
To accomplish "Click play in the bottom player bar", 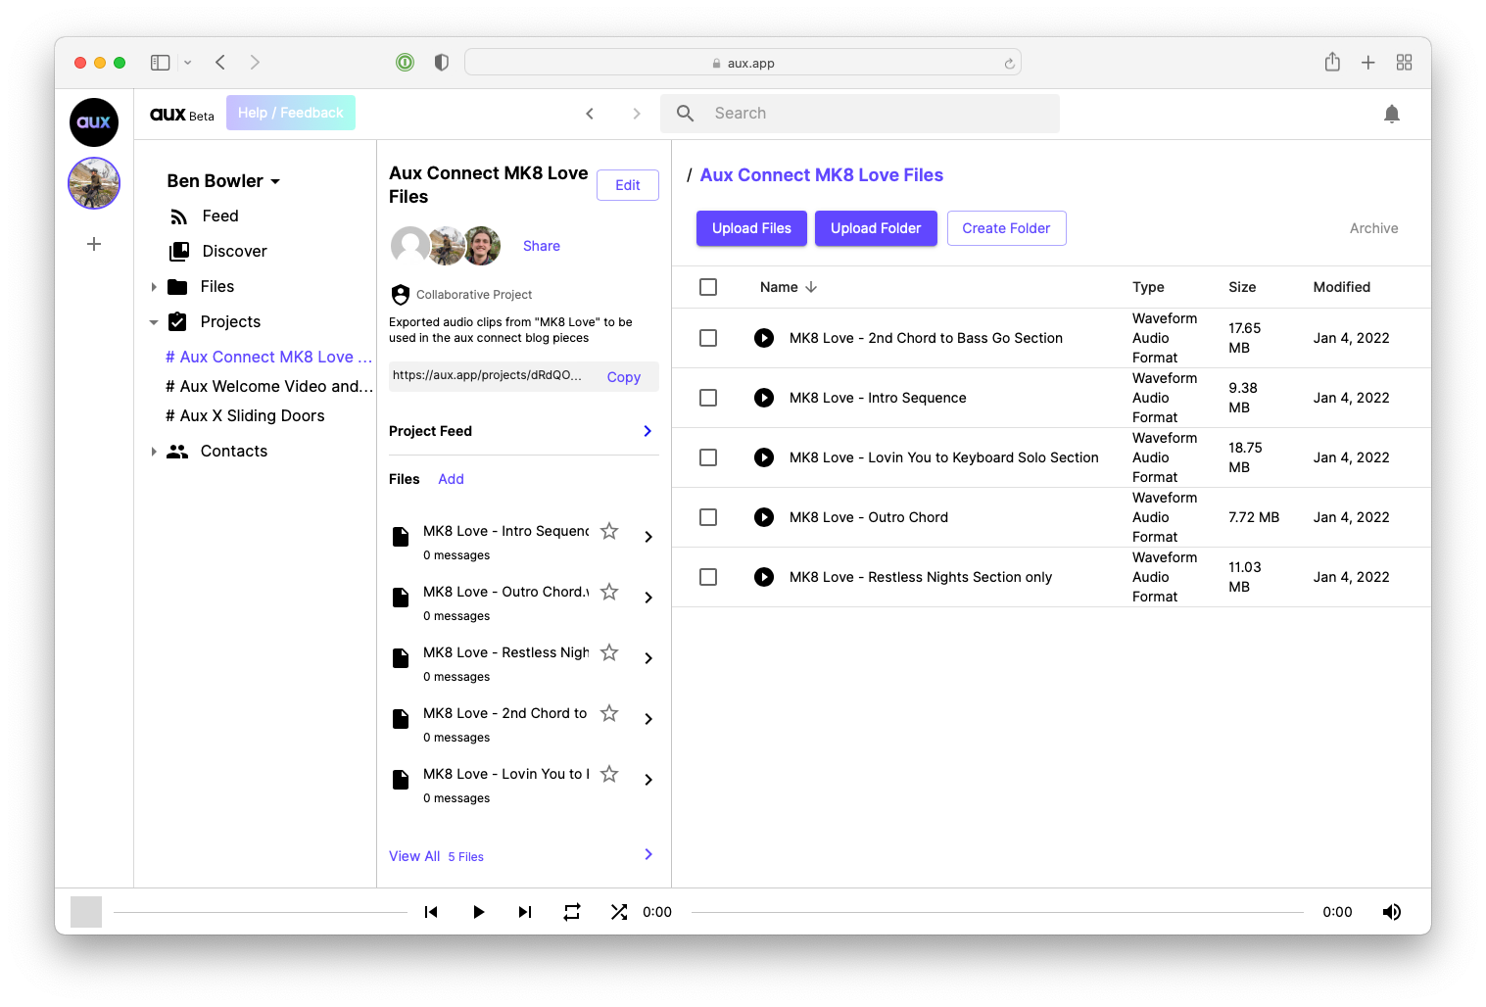I will (478, 912).
